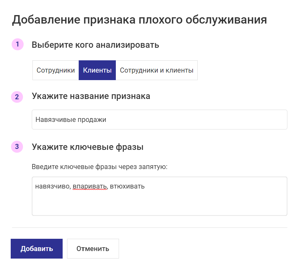Screen dimensions: 305x268
Task: Choose Сотрудники и клиенты option
Action: point(156,70)
